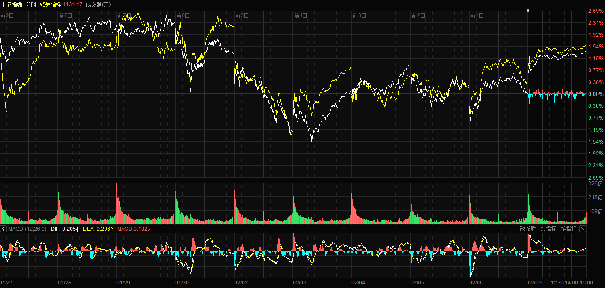Select the 01/30 date on time axis

[182, 282]
